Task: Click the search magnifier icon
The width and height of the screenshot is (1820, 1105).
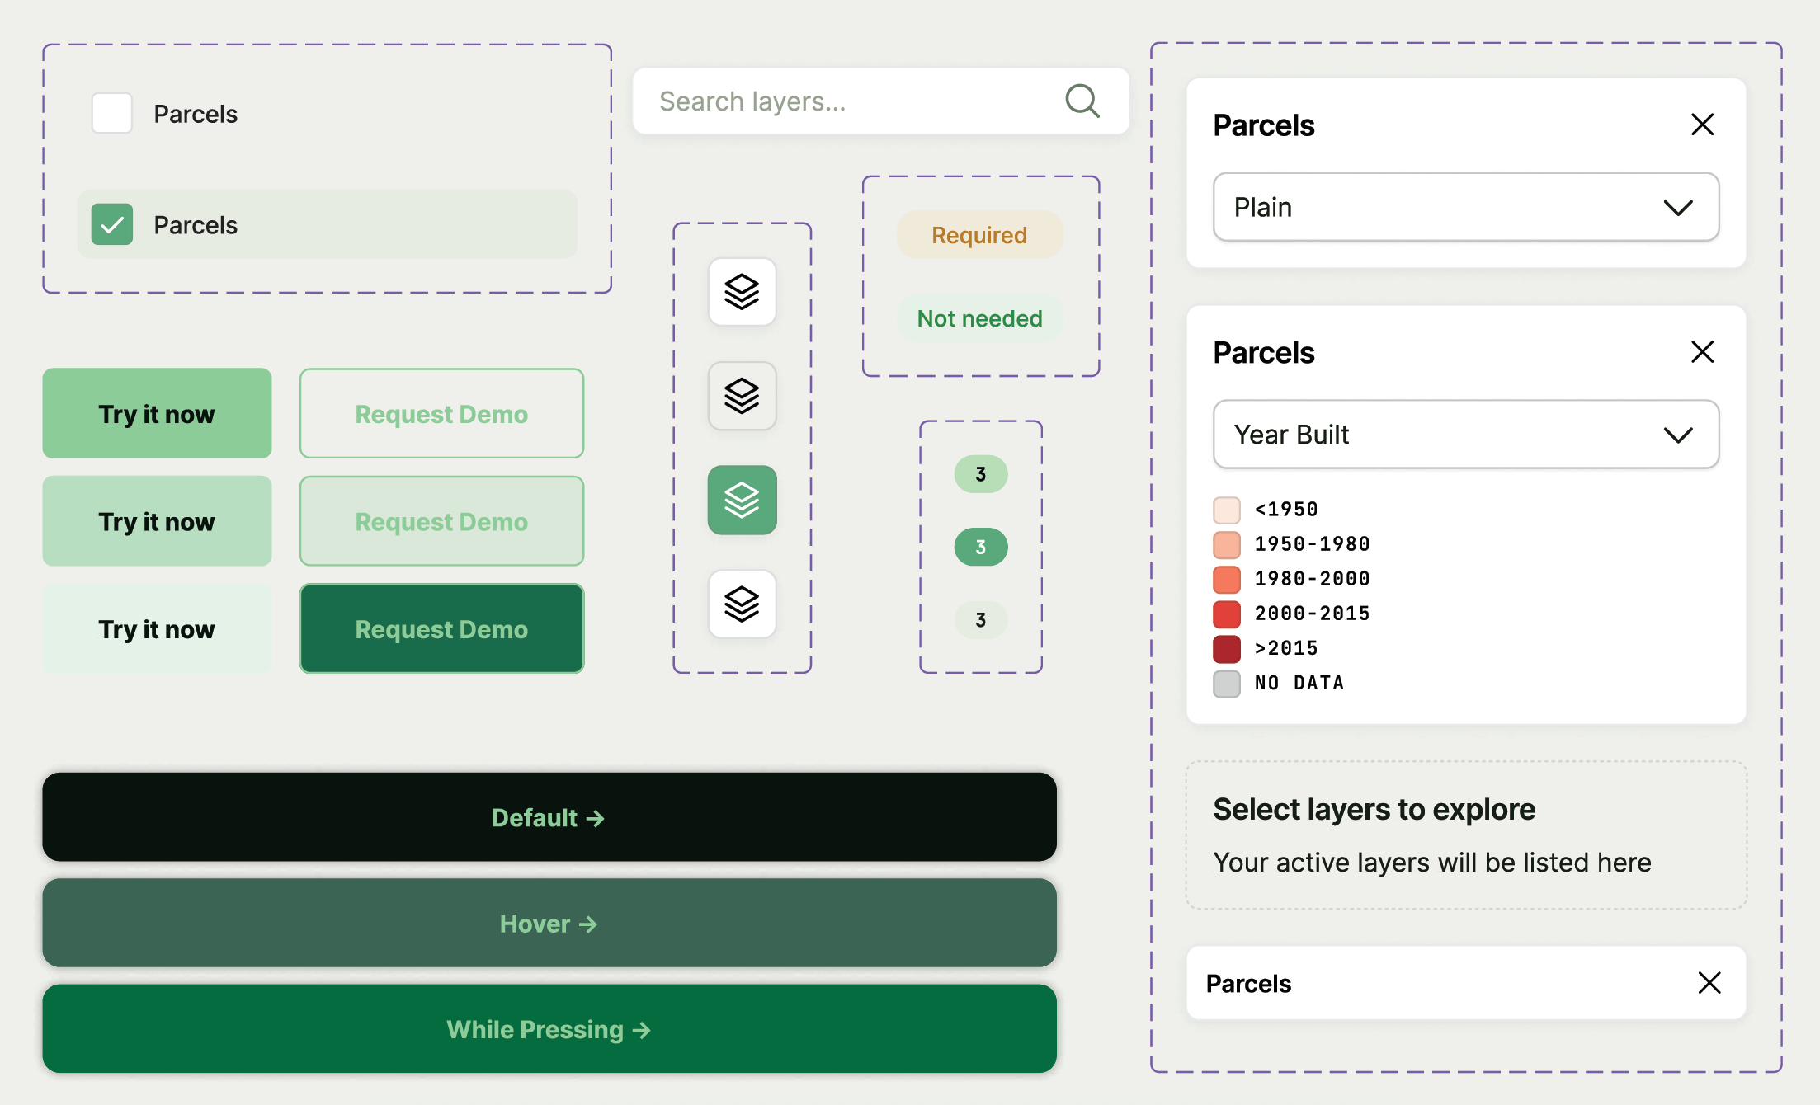Action: [x=1082, y=101]
